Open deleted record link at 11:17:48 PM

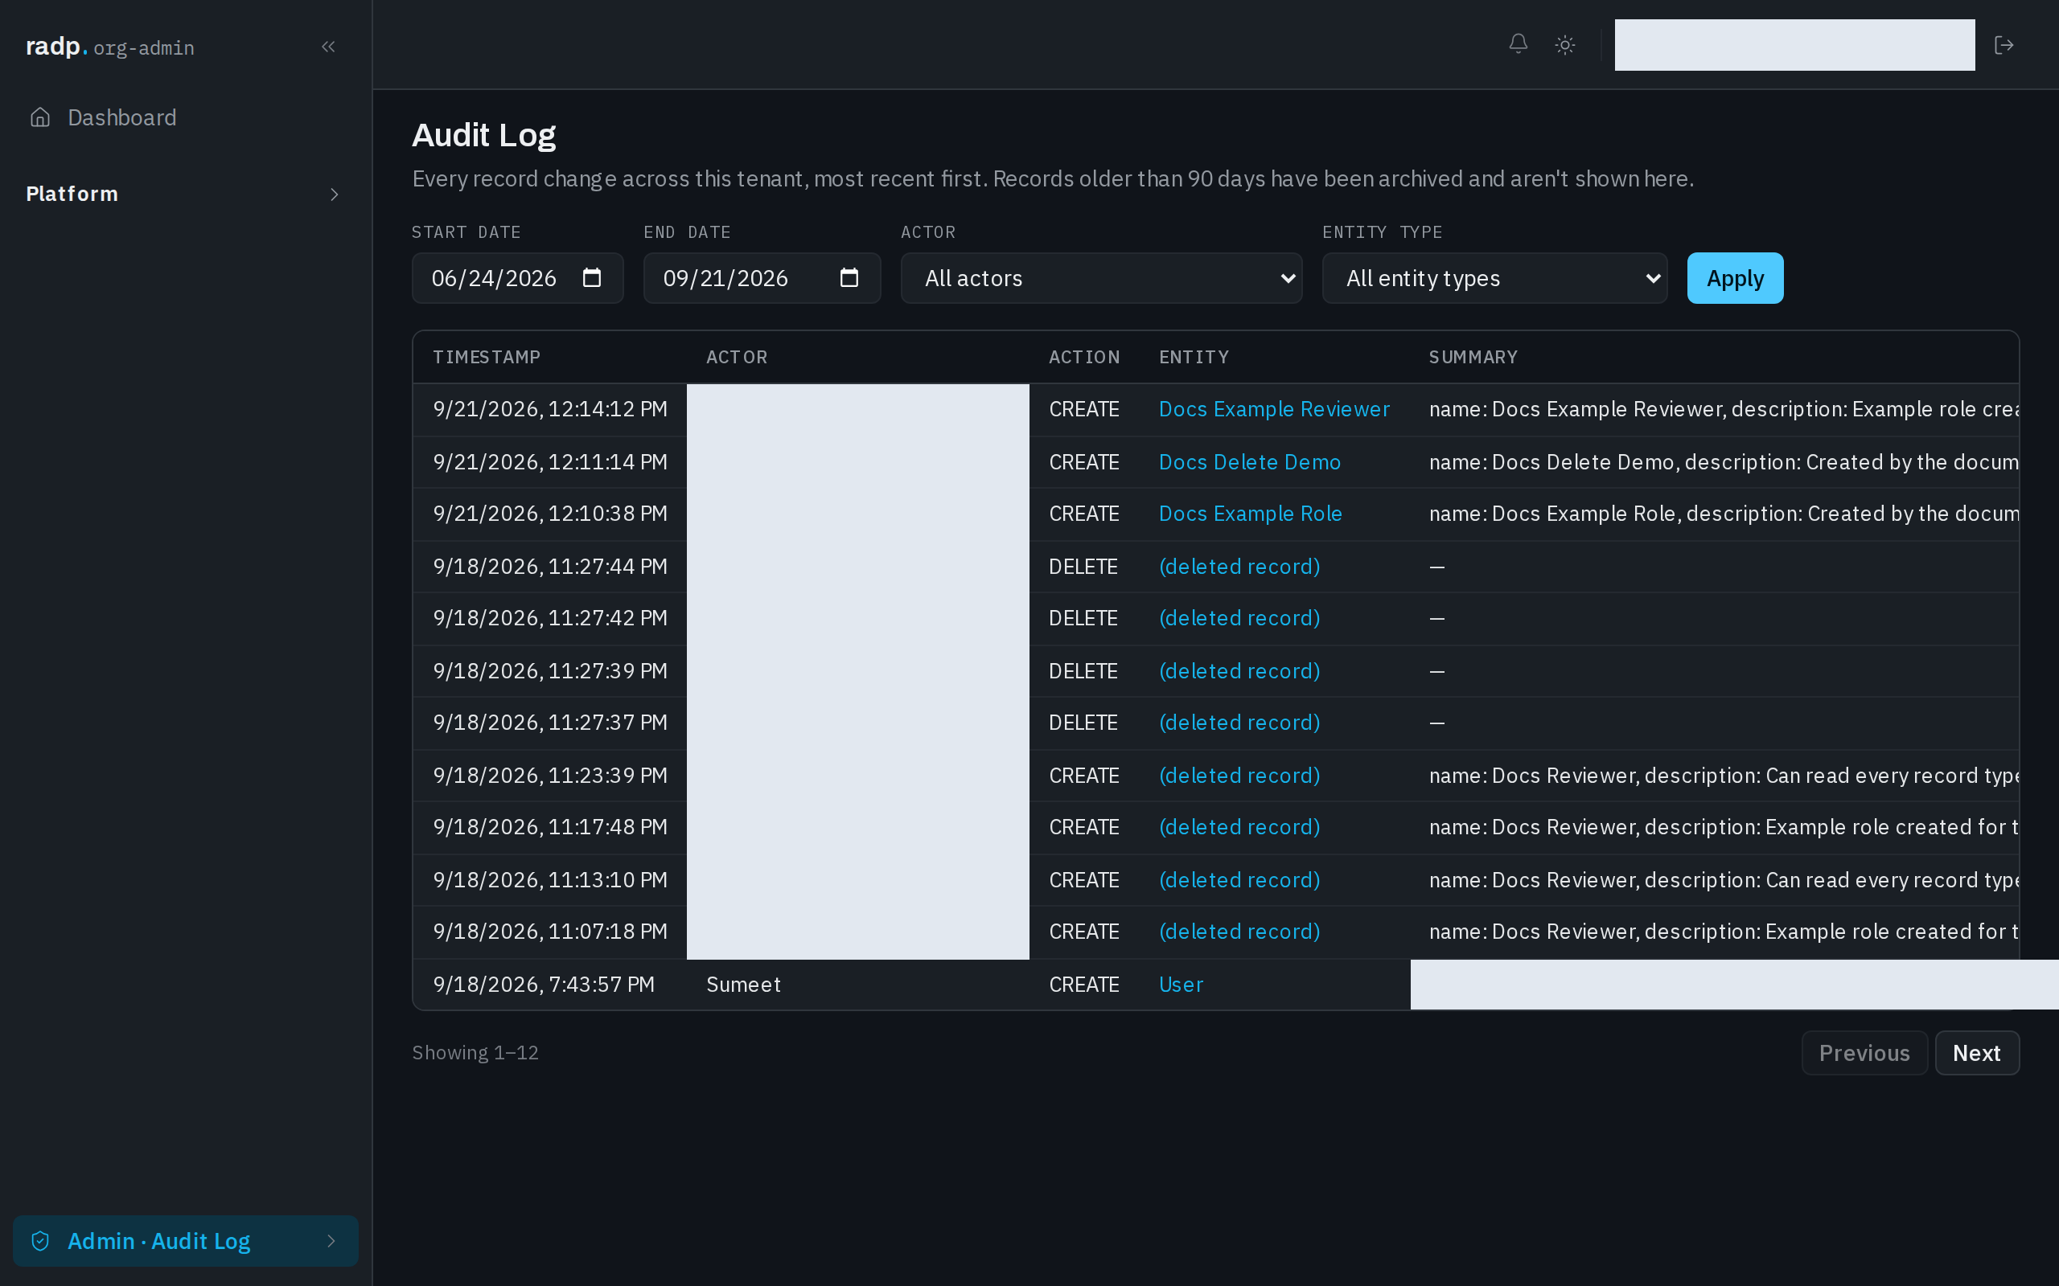click(x=1239, y=828)
